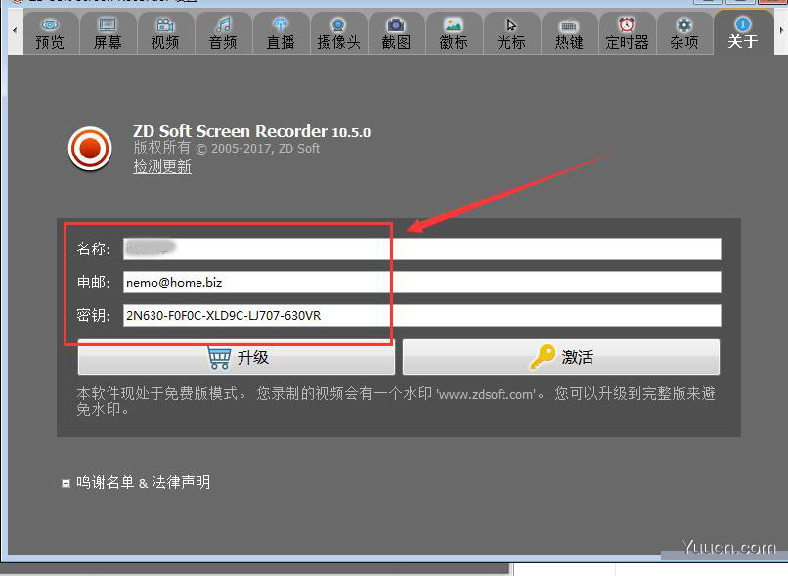Image resolution: width=788 pixels, height=576 pixels.
Task: Open the 热键 (Hotkeys) settings
Action: click(569, 31)
